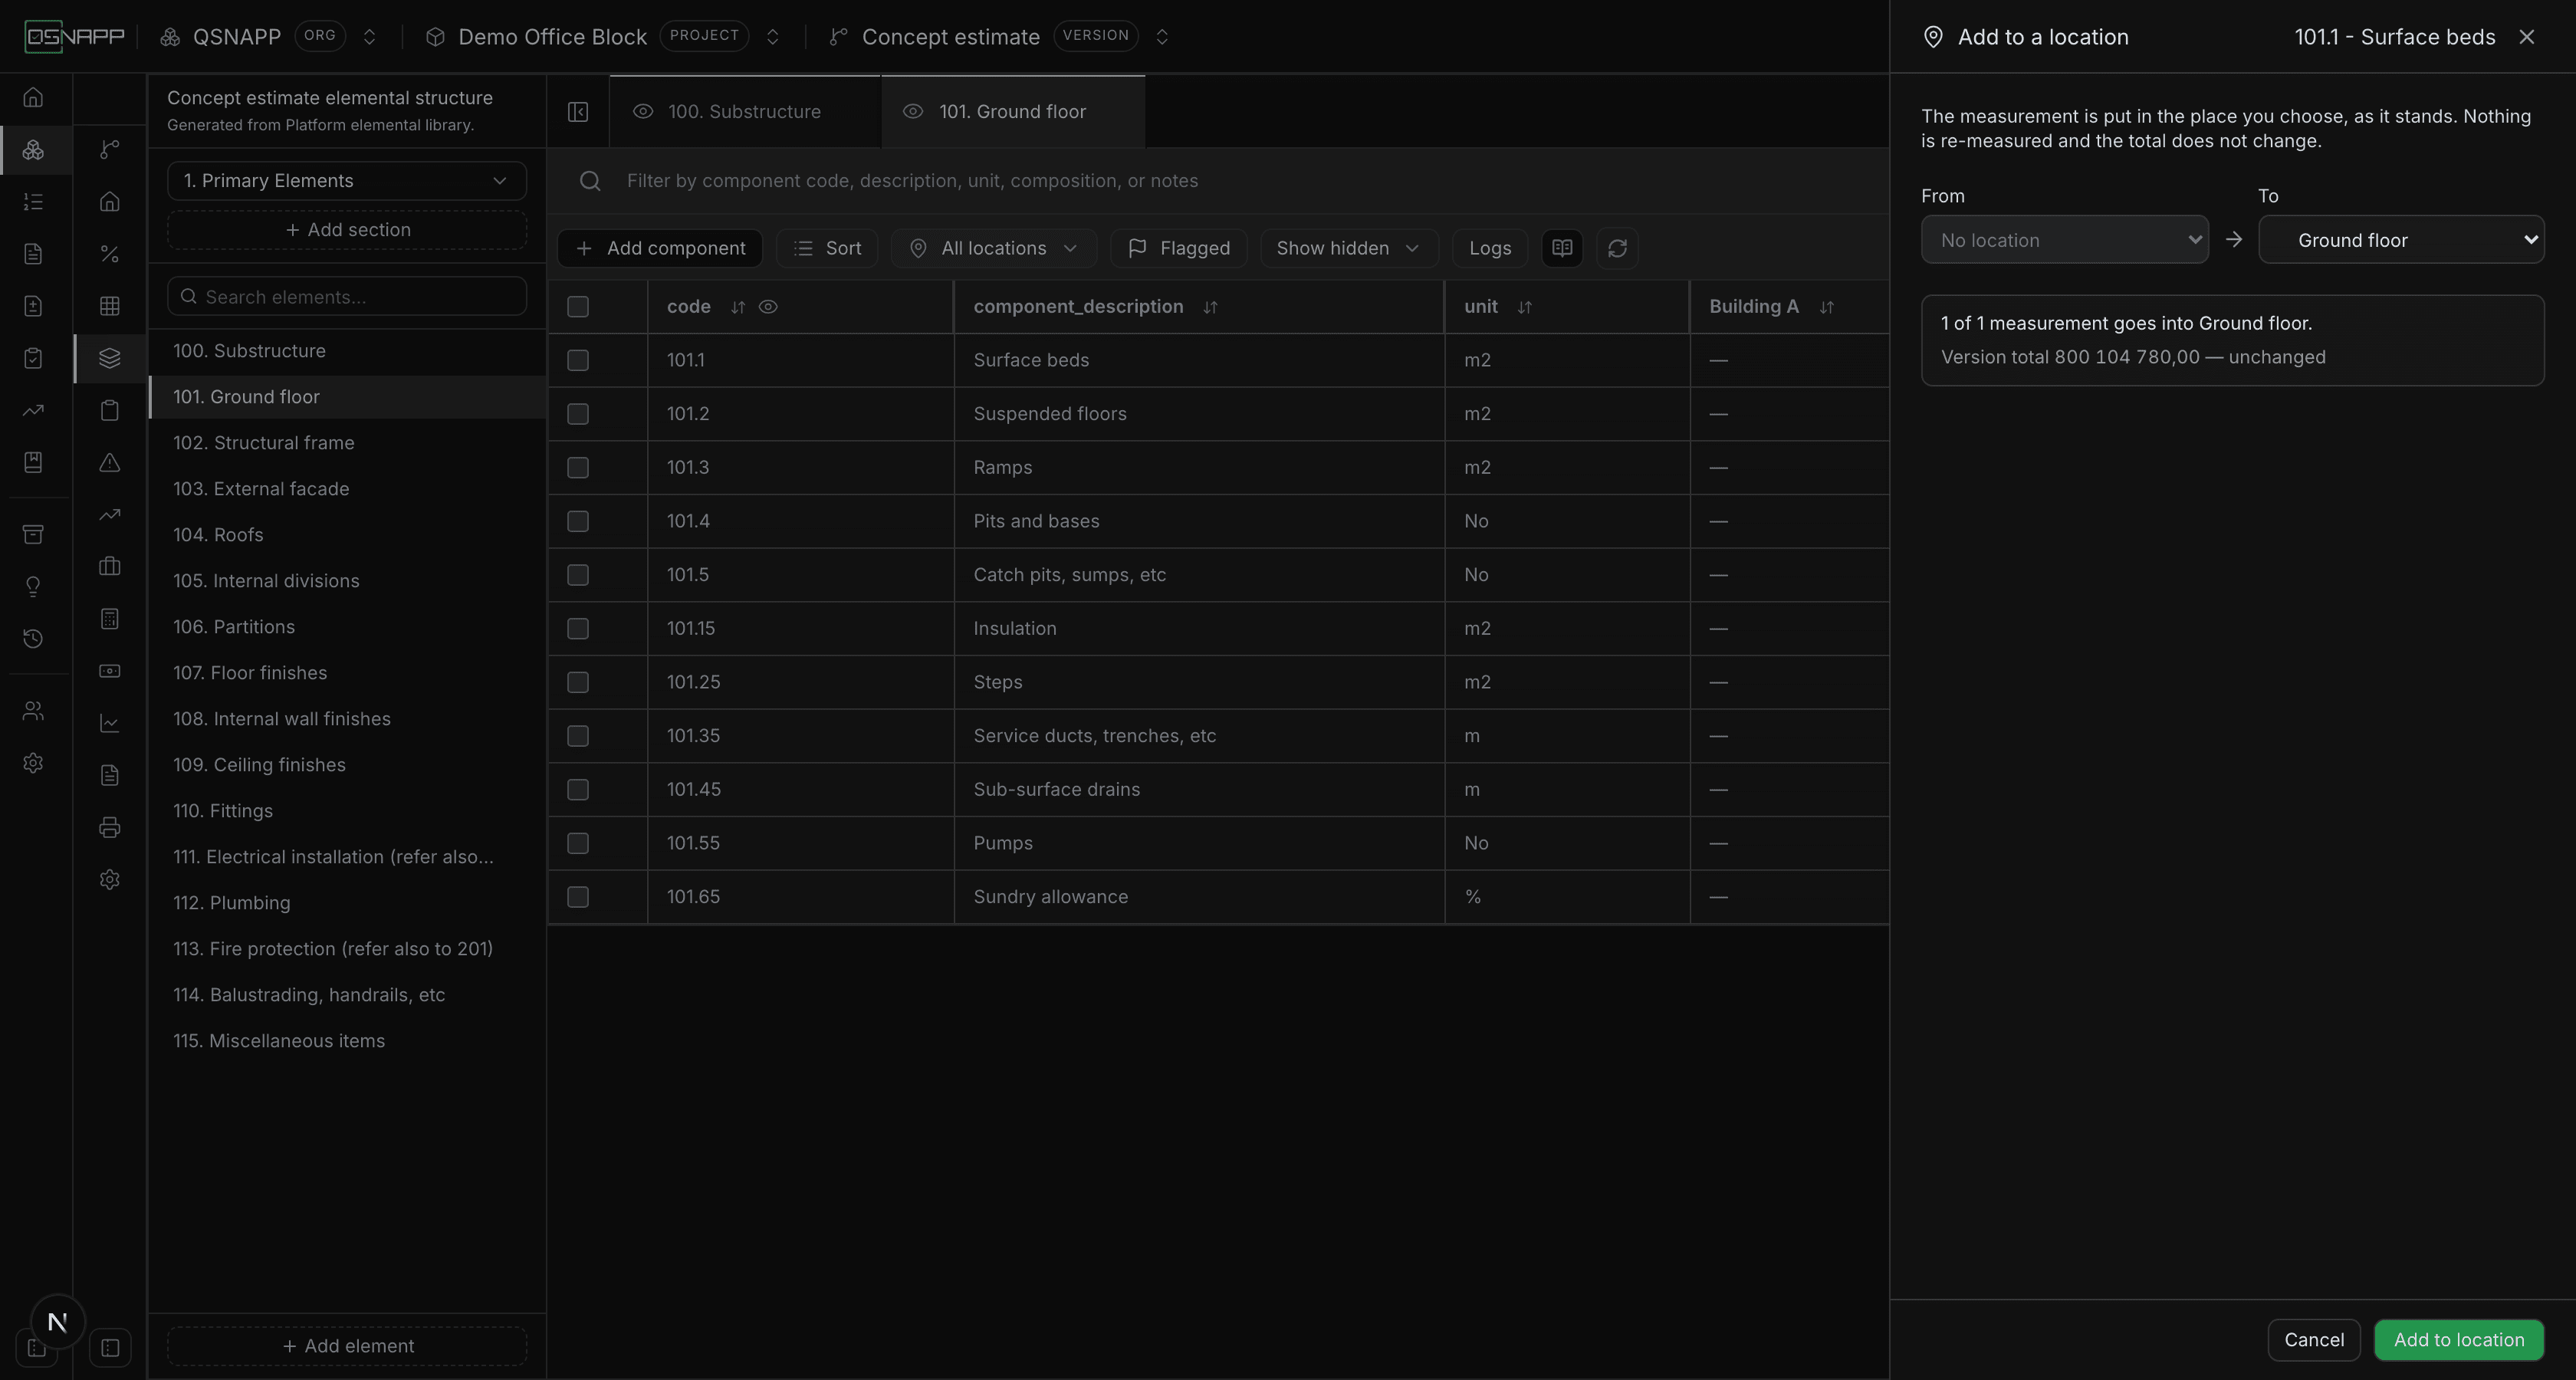Viewport: 2576px width, 1380px height.
Task: Click the Add to location button
Action: coord(2459,1340)
